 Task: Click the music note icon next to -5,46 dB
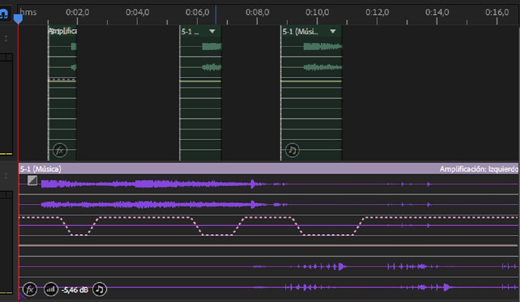coord(99,289)
